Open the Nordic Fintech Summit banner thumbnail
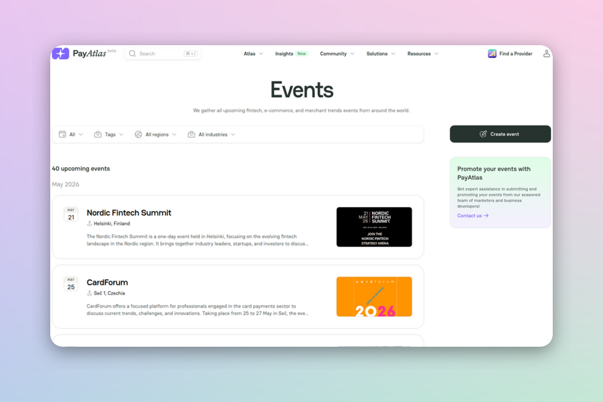The width and height of the screenshot is (603, 402). (x=374, y=227)
